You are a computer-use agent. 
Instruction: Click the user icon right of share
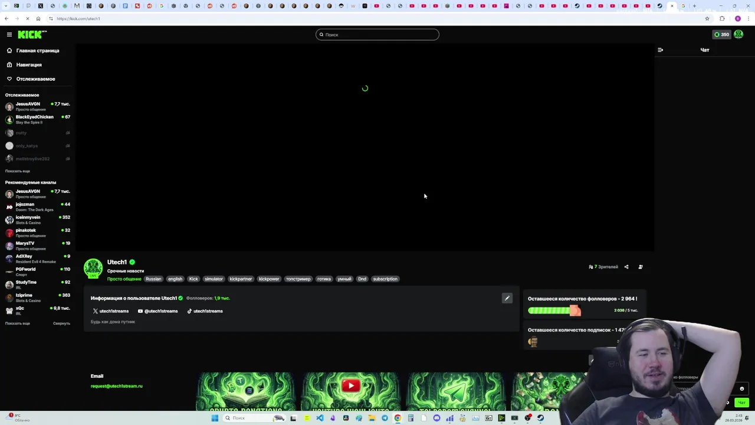tap(641, 267)
